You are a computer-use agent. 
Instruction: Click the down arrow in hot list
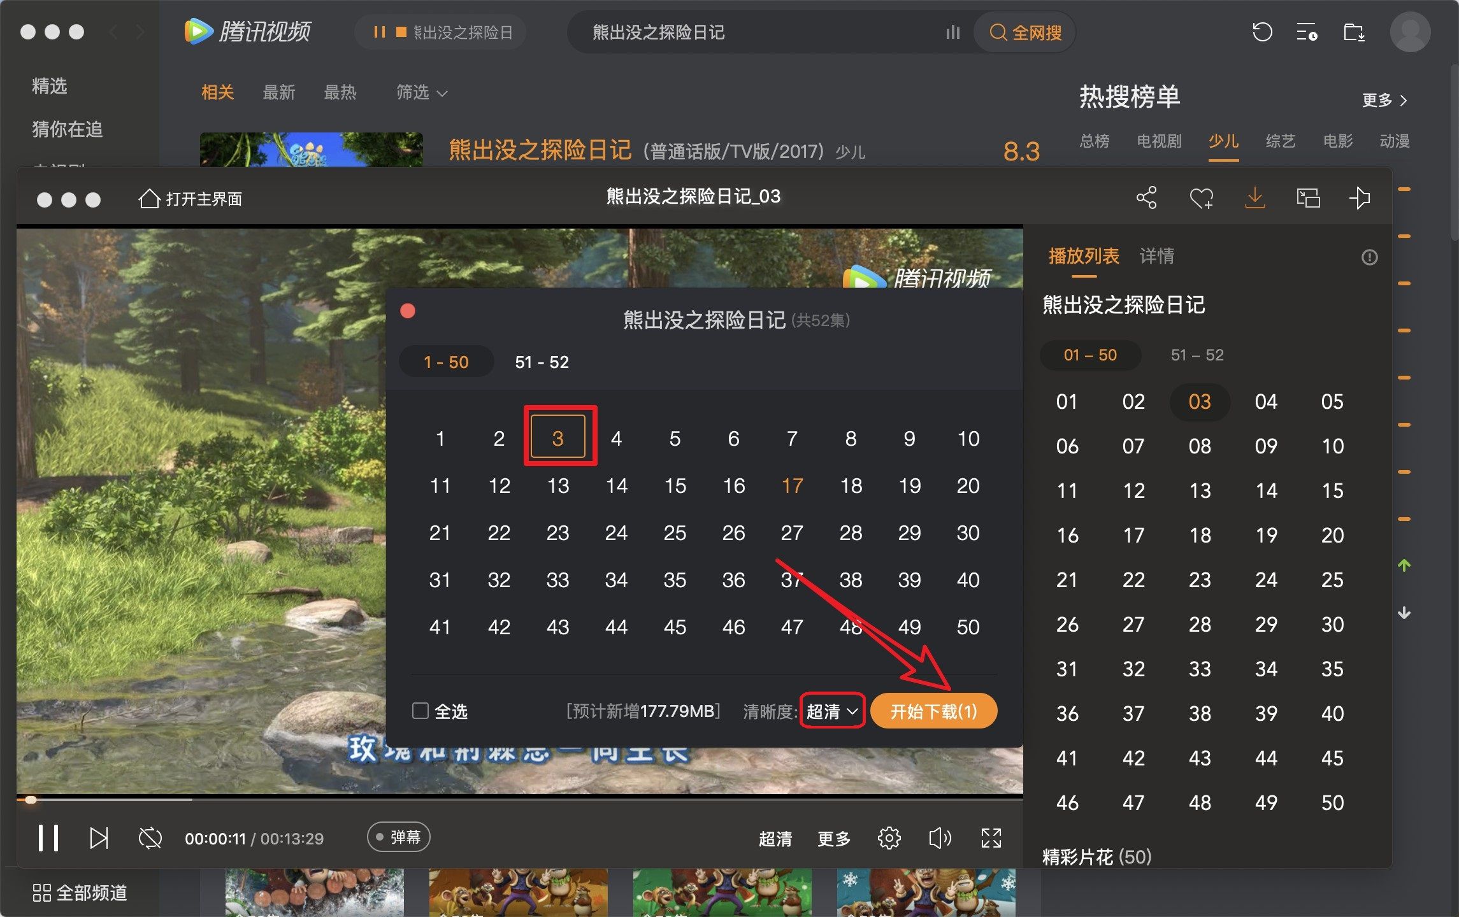point(1404,613)
